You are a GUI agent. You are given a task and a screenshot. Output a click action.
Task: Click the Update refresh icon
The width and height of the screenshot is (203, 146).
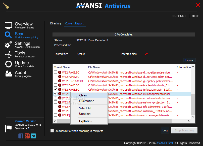pos(8,64)
